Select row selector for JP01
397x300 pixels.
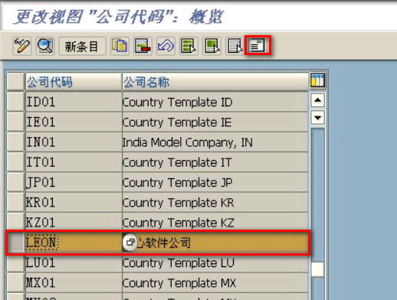[15, 182]
